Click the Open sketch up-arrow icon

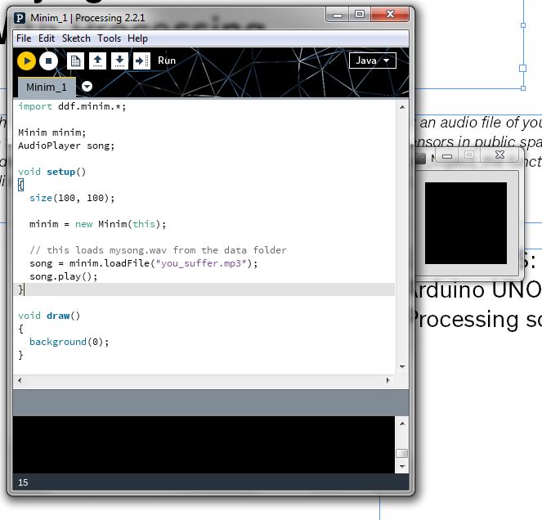(97, 61)
